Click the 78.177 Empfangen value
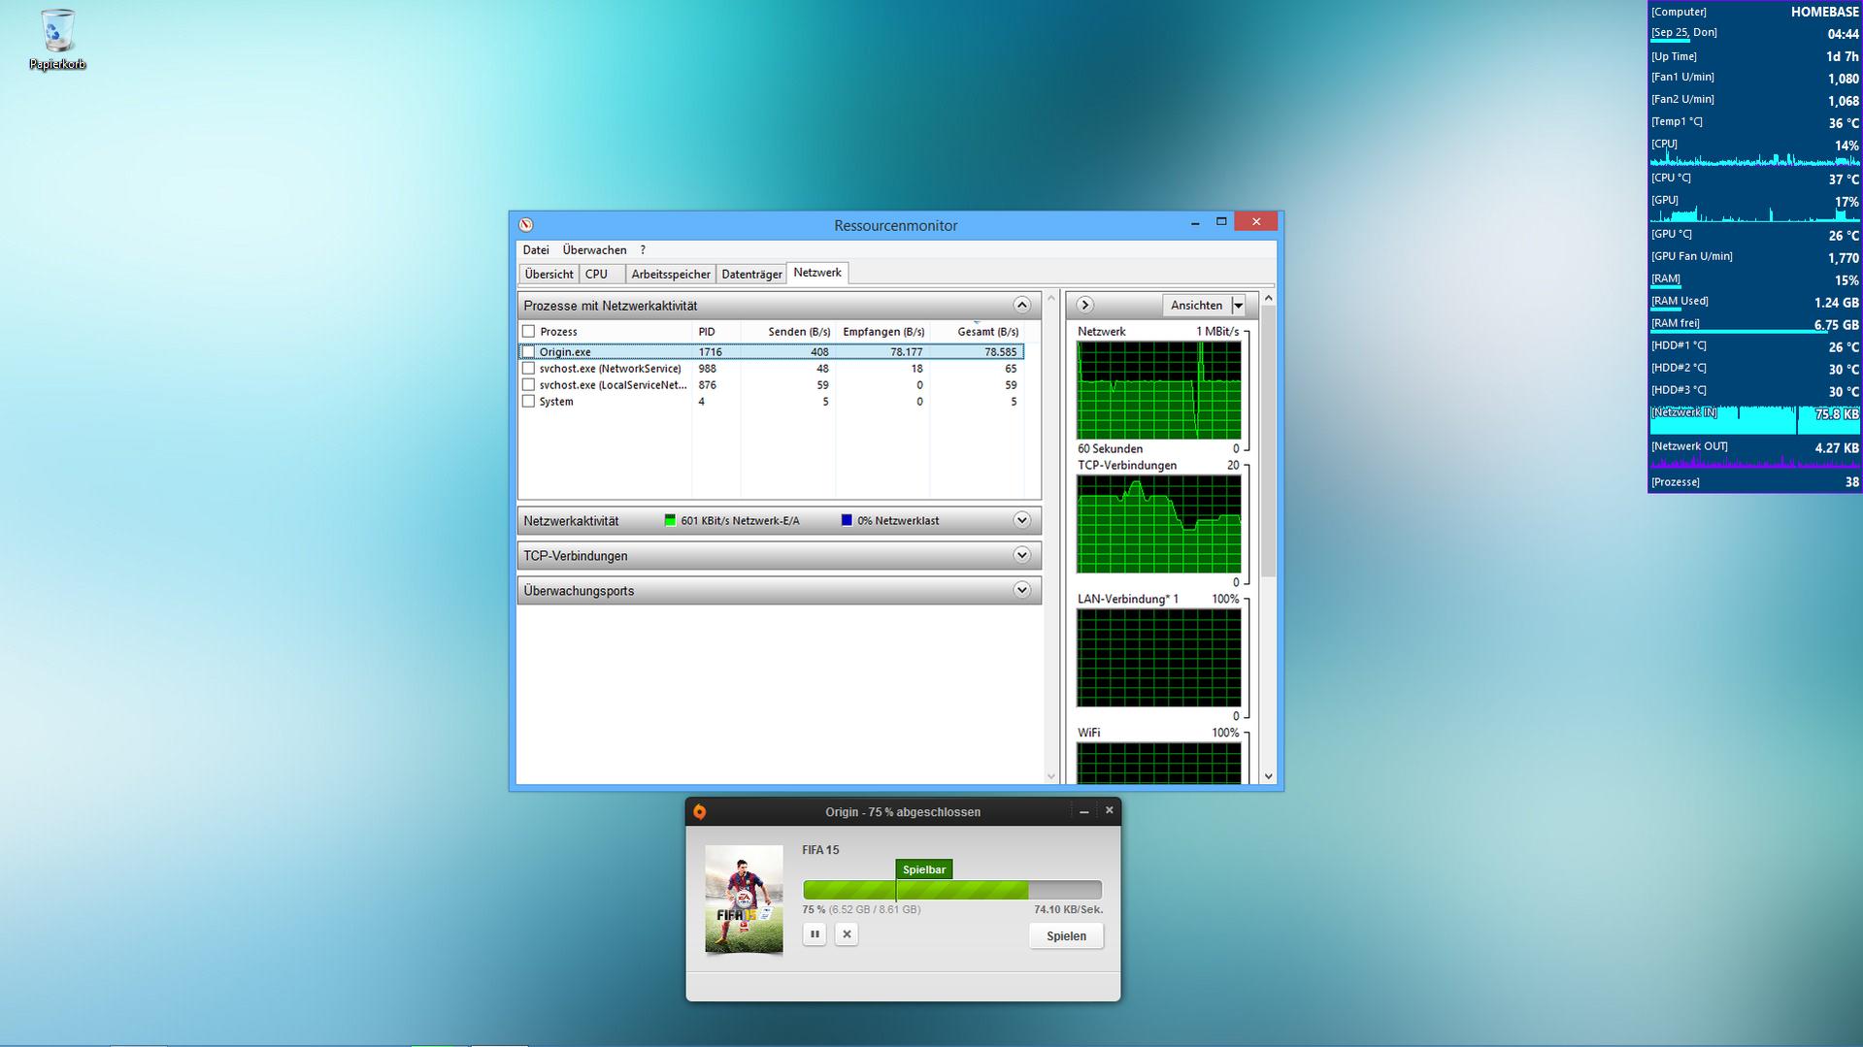Image resolution: width=1863 pixels, height=1047 pixels. 907,352
